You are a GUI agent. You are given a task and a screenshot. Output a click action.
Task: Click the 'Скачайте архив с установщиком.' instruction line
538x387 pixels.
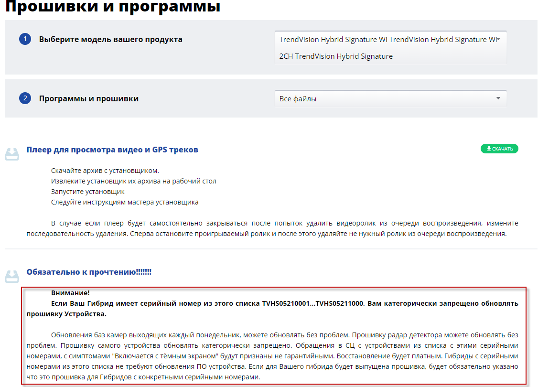coord(105,171)
